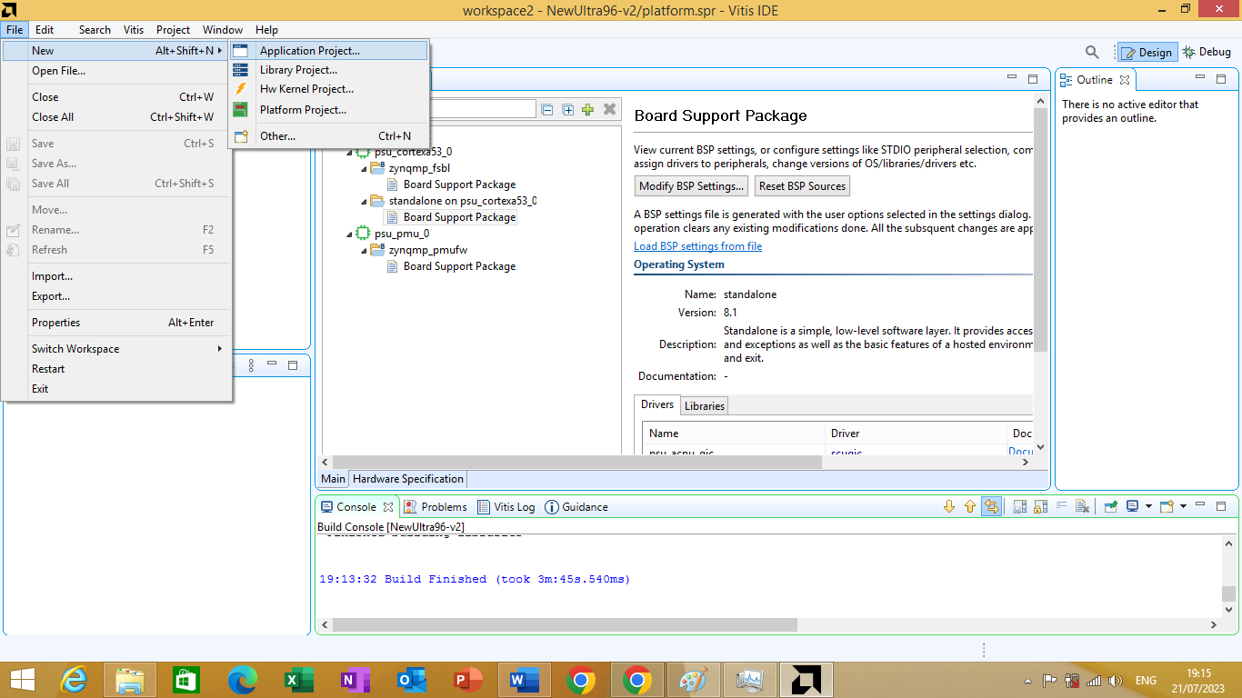Click green plus add domain icon
This screenshot has width=1242, height=698.
(588, 110)
